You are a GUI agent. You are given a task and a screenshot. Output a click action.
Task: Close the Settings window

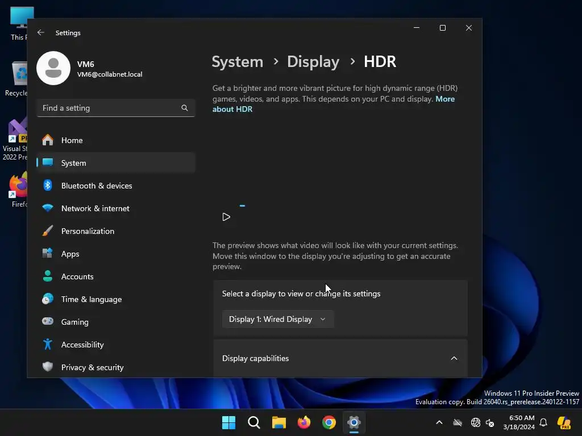pyautogui.click(x=469, y=28)
